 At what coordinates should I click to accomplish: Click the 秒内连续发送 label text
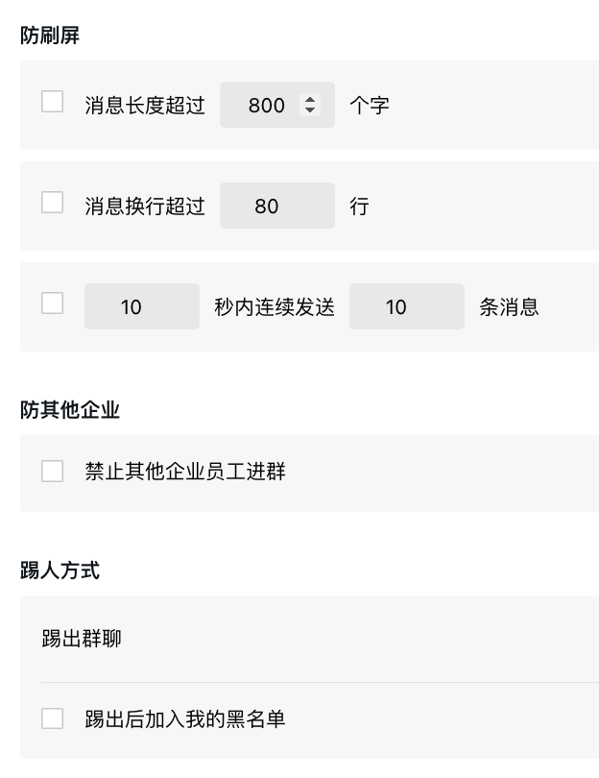275,306
